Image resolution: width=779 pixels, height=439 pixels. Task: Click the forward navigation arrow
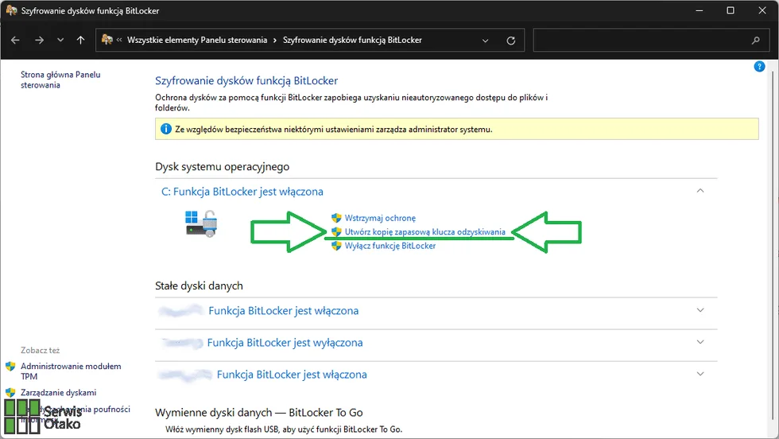coord(39,41)
